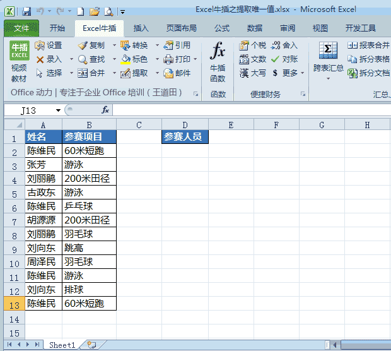Screen dimensions: 391x351
Task: Switch to the 页面布局 tab
Action: point(181,28)
